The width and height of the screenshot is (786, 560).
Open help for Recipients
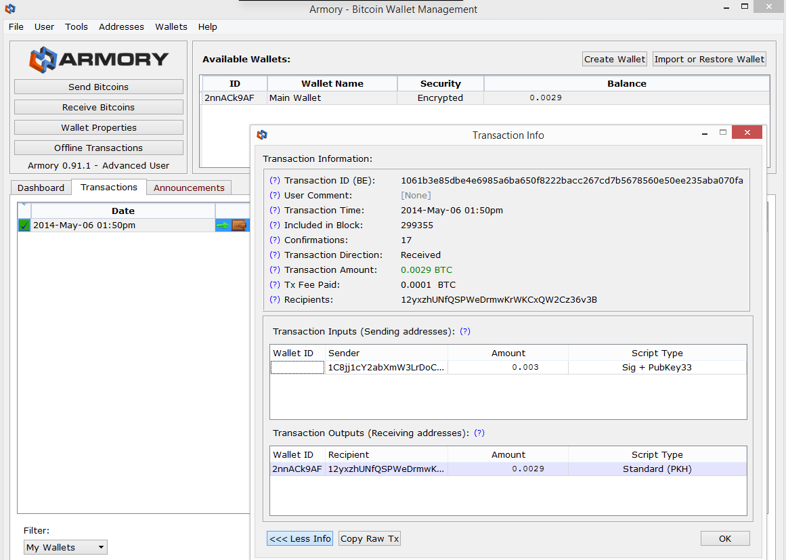click(x=275, y=300)
